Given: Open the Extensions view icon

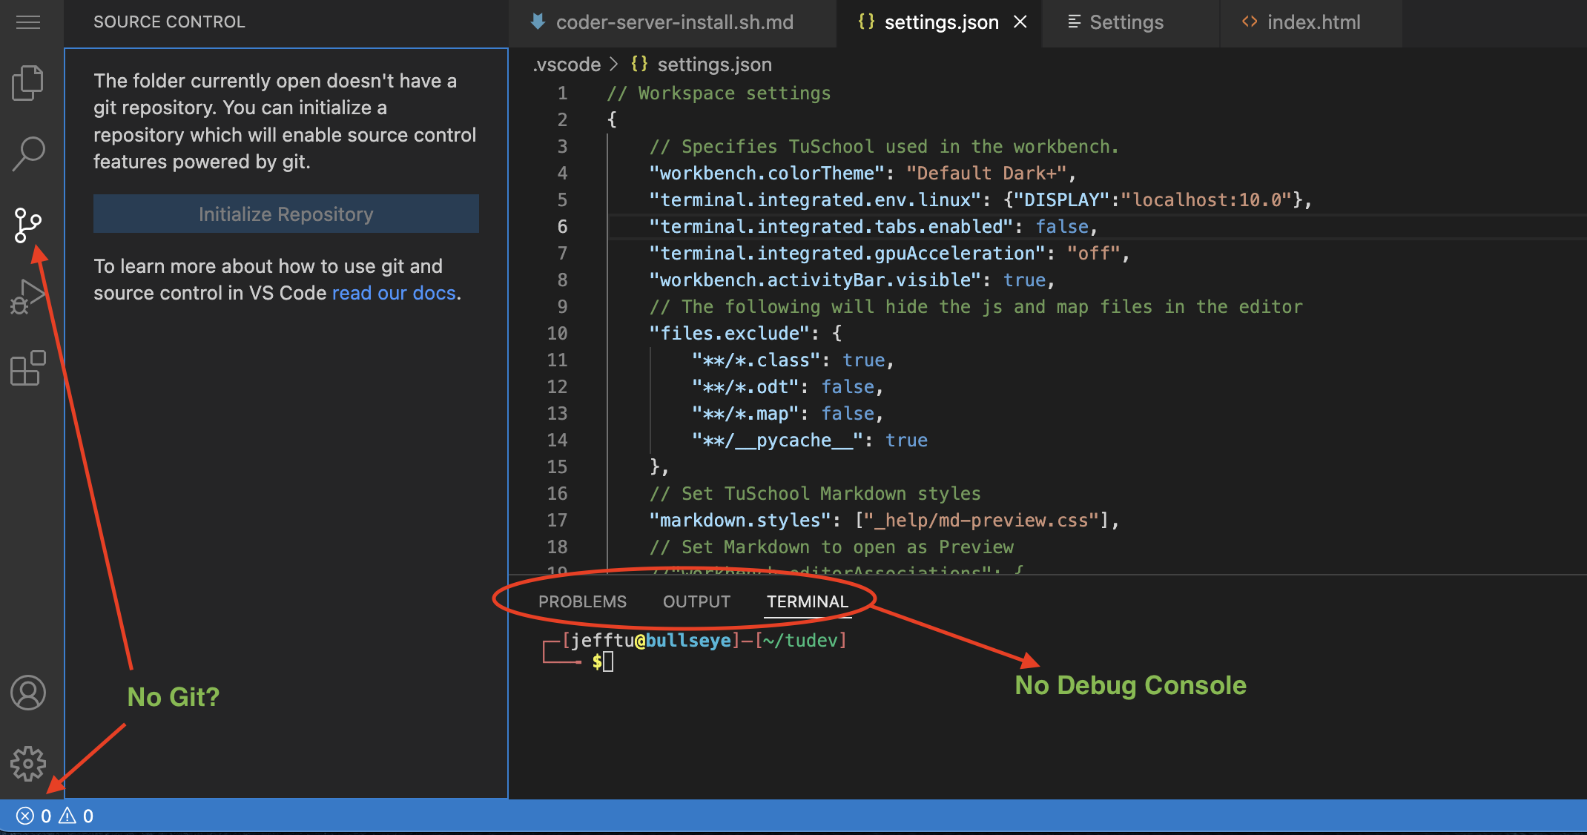Looking at the screenshot, I should [x=28, y=368].
